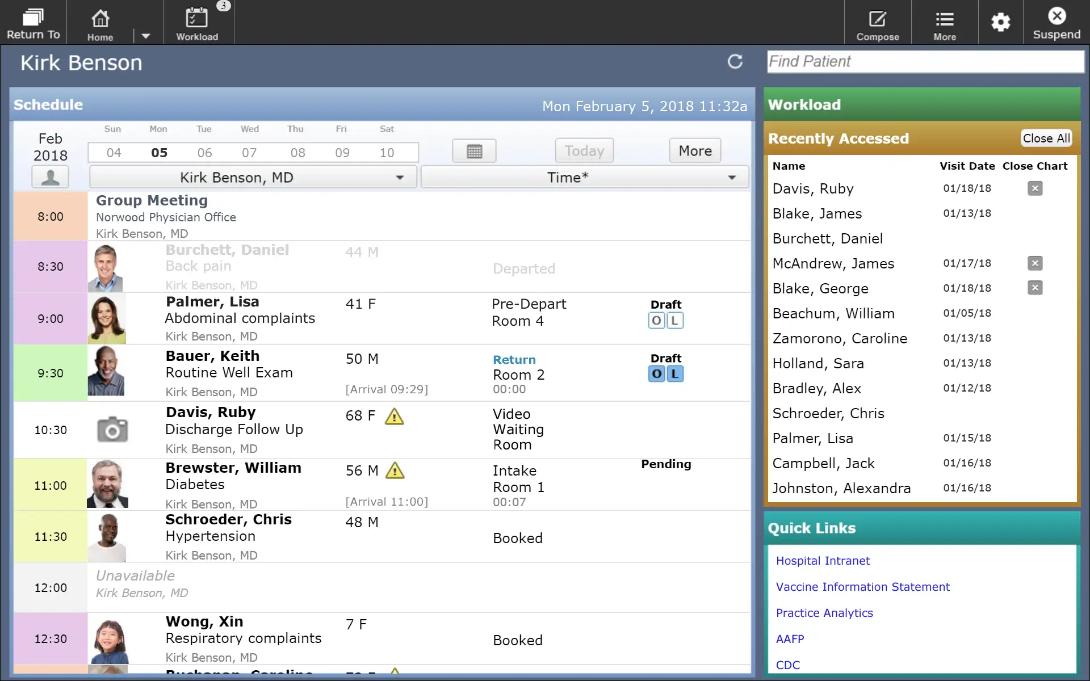Toggle the L draft indicator for Palmer, Lisa
Viewport: 1090px width, 681px height.
click(675, 320)
